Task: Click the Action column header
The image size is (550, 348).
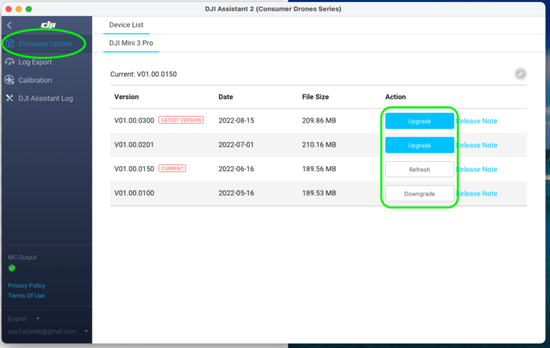Action: pyautogui.click(x=395, y=97)
